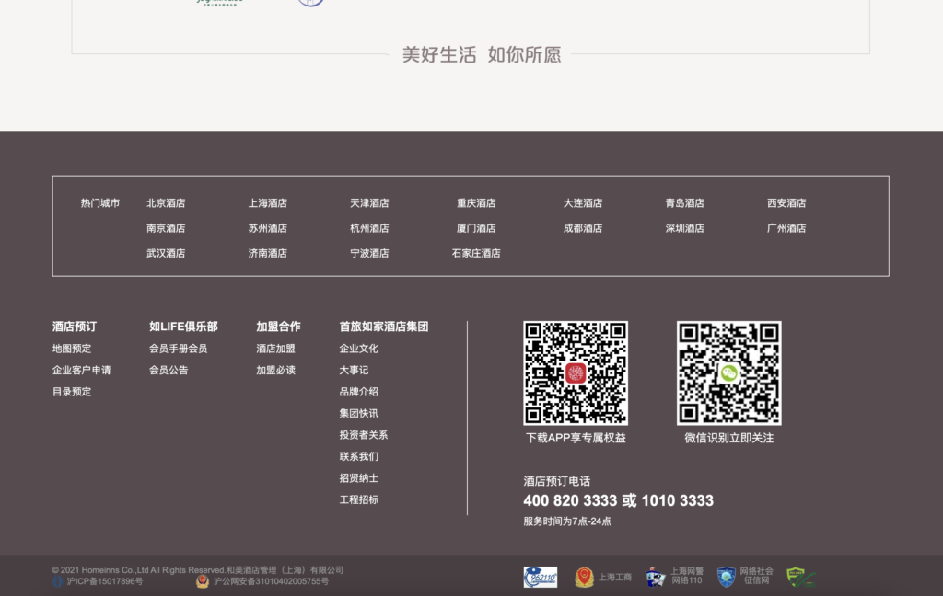Viewport: 943px width, 596px height.
Task: View 会员公告 link
Action: (169, 370)
